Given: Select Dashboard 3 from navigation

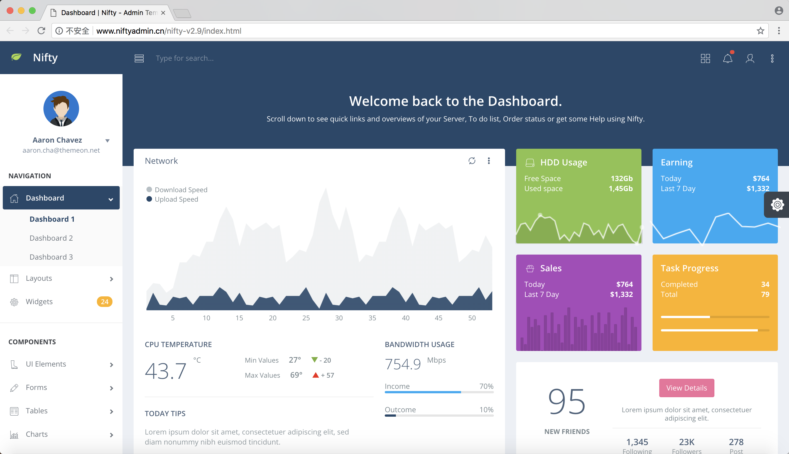Looking at the screenshot, I should [51, 257].
